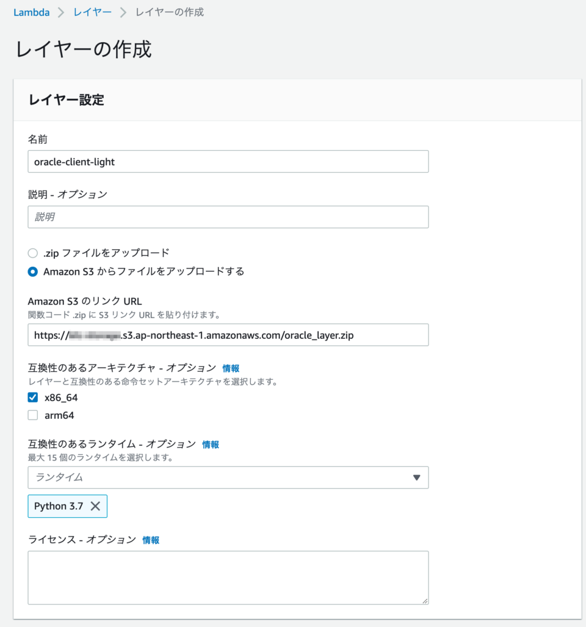Screen dimensions: 586x627
Task: Select Amazon S3 からファイルをアップロードする option
Action: click(x=34, y=272)
